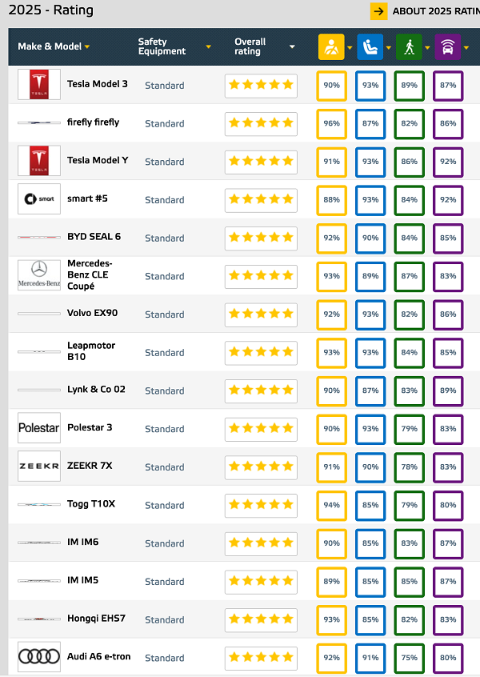Screen dimensions: 480x677
Task: Click the Adult Occupant yellow header icon
Action: coord(330,47)
